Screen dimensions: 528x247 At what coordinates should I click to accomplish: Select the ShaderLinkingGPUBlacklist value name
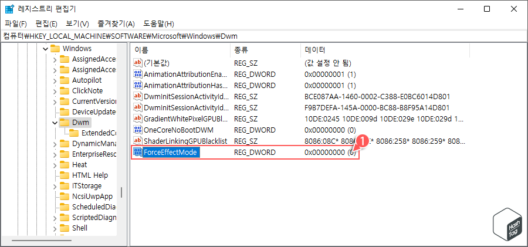pyautogui.click(x=185, y=141)
